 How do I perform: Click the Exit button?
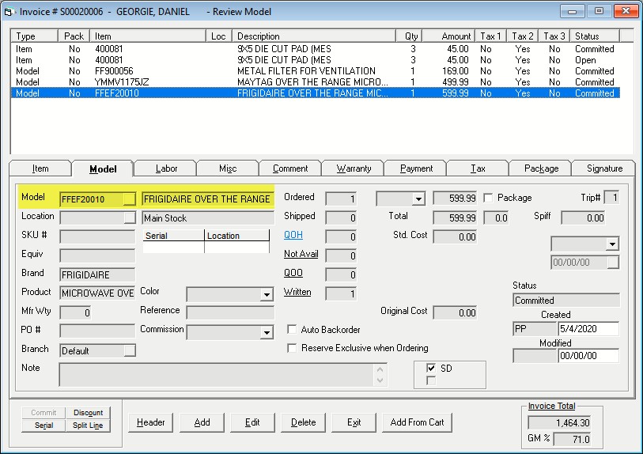(354, 422)
